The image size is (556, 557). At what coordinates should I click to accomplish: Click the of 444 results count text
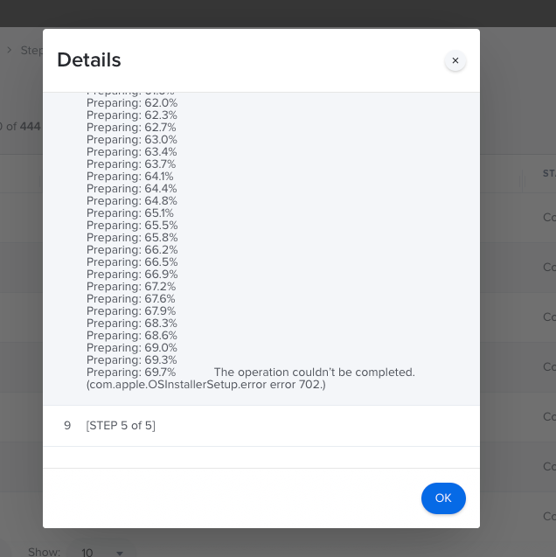click(x=21, y=126)
